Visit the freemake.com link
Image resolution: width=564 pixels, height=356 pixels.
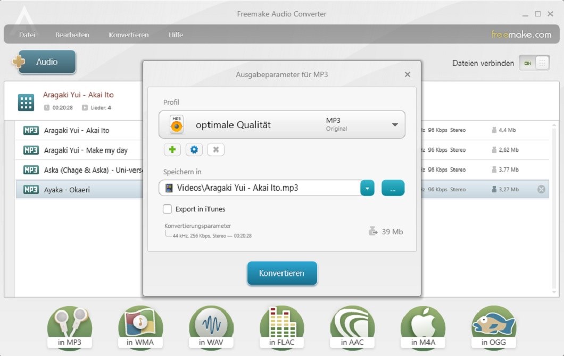pyautogui.click(x=521, y=35)
